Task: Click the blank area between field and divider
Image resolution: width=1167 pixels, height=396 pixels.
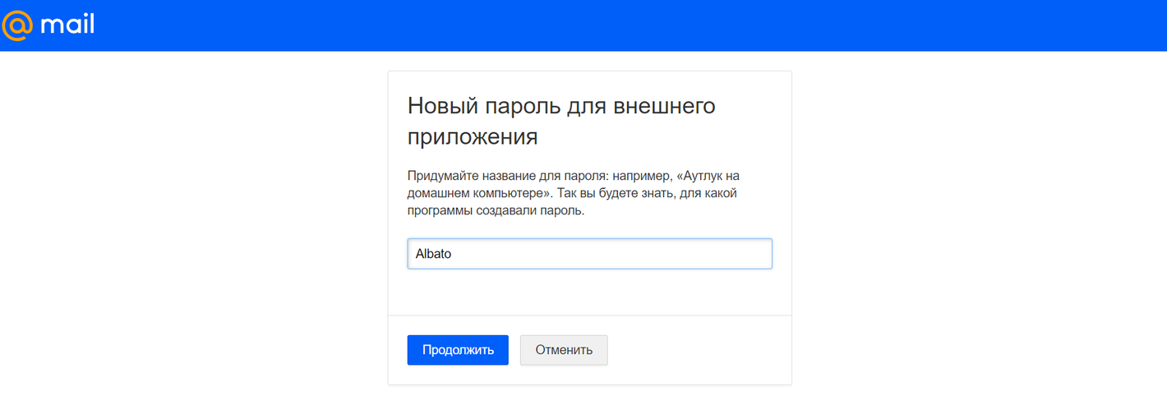Action: point(589,292)
